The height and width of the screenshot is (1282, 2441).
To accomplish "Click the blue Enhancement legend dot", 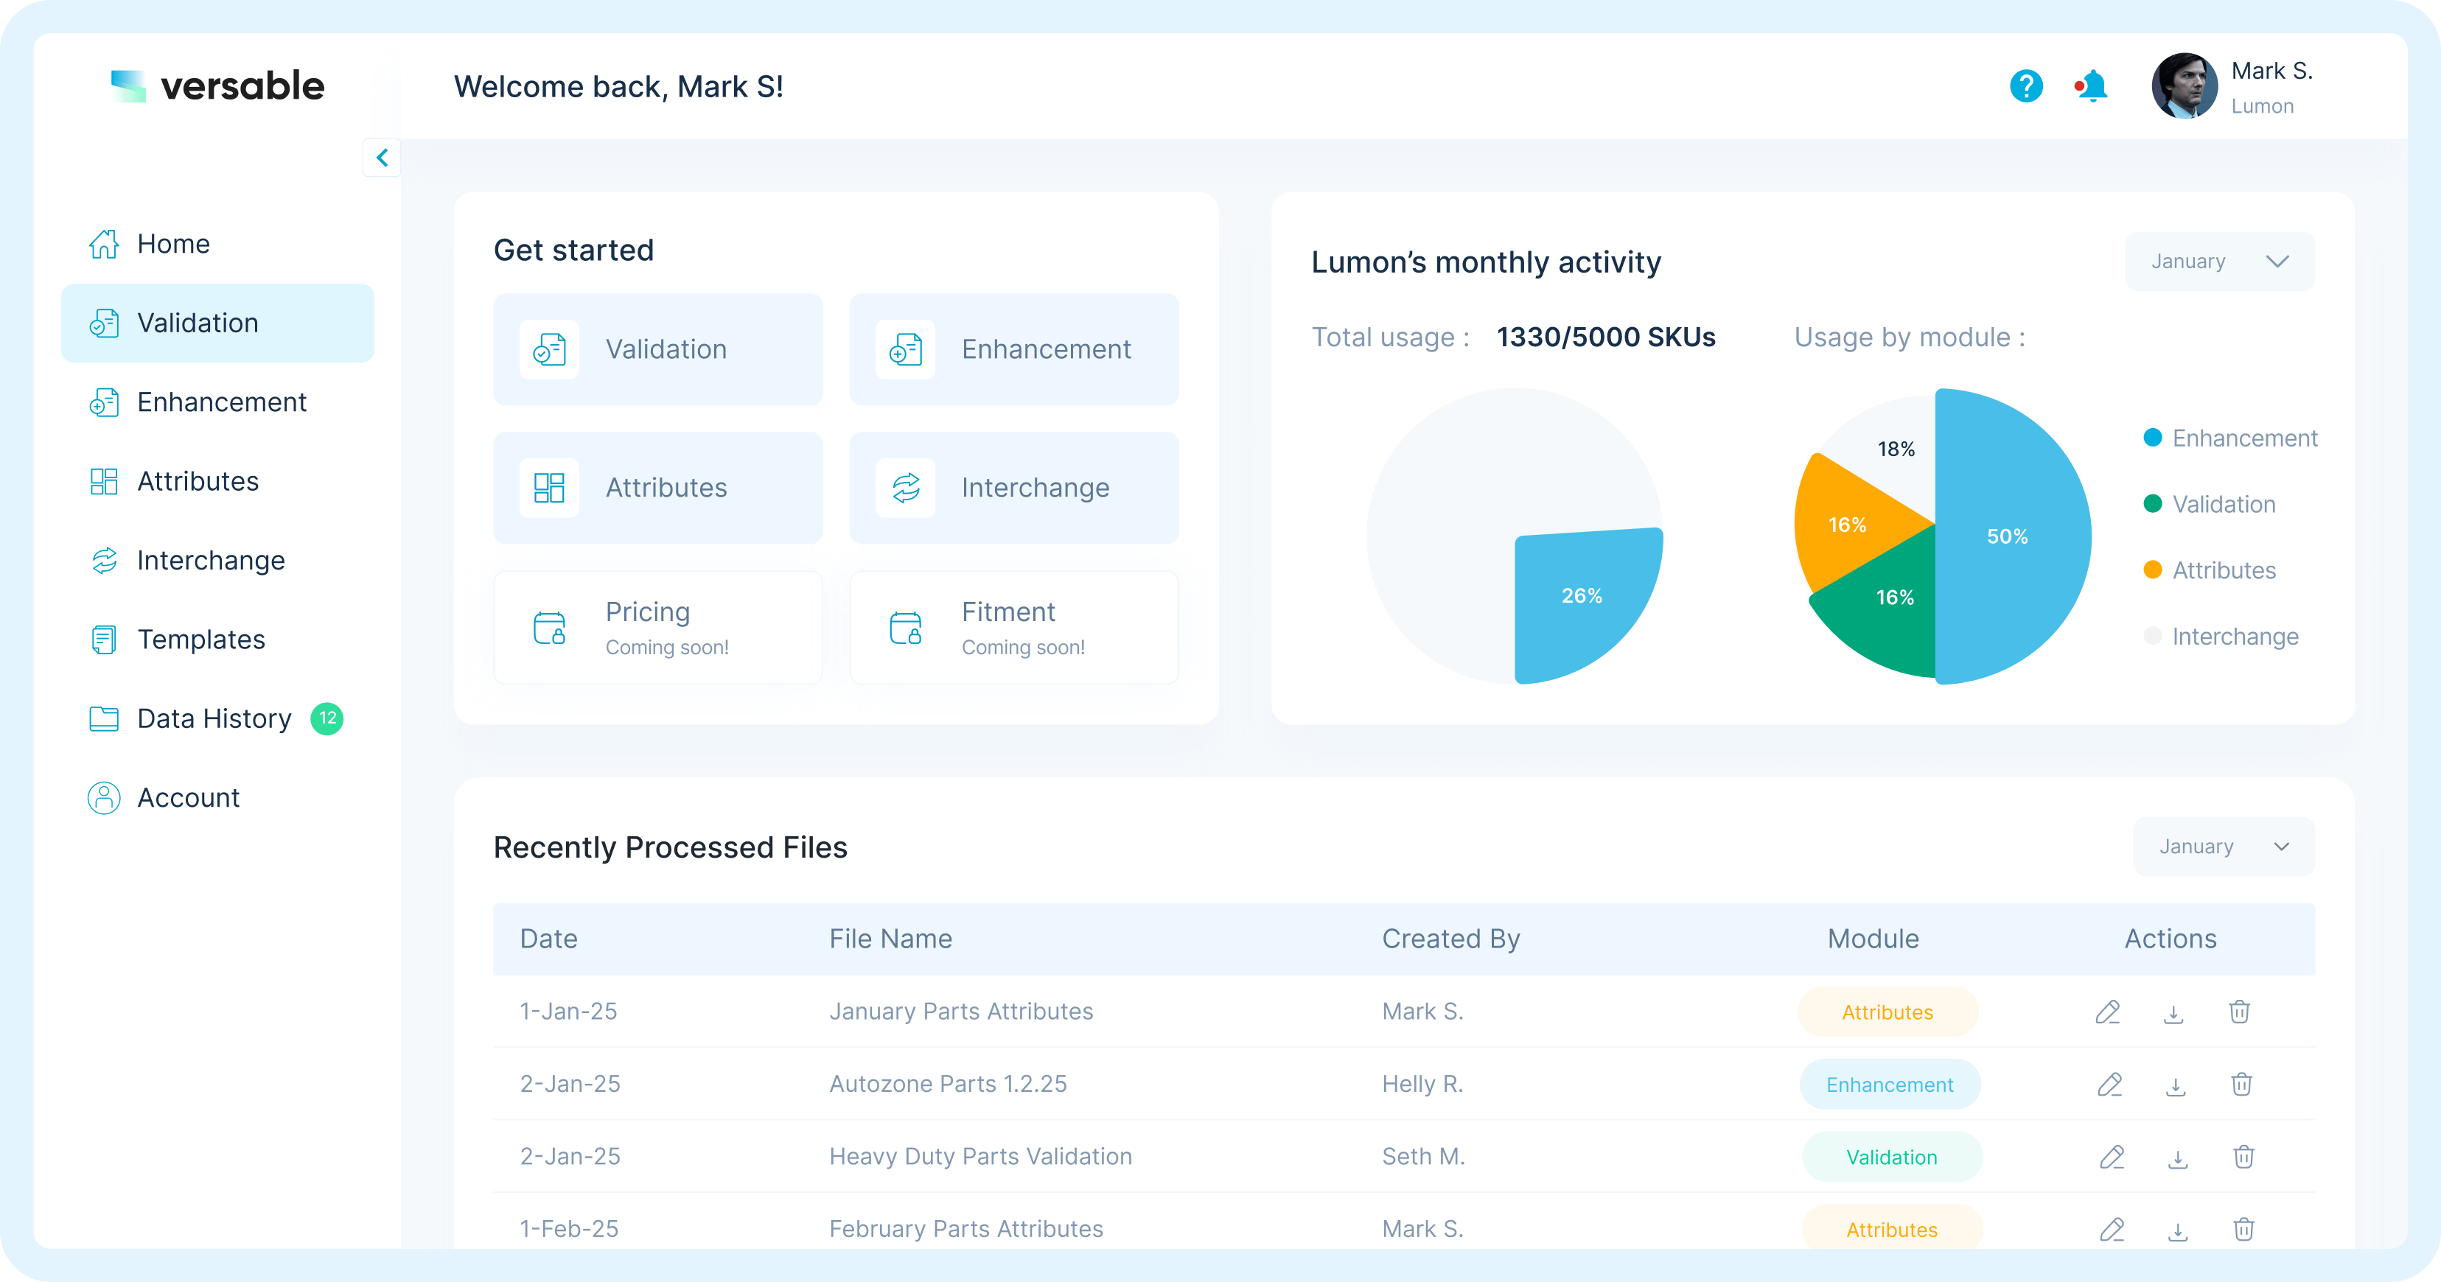I will pyautogui.click(x=2152, y=438).
